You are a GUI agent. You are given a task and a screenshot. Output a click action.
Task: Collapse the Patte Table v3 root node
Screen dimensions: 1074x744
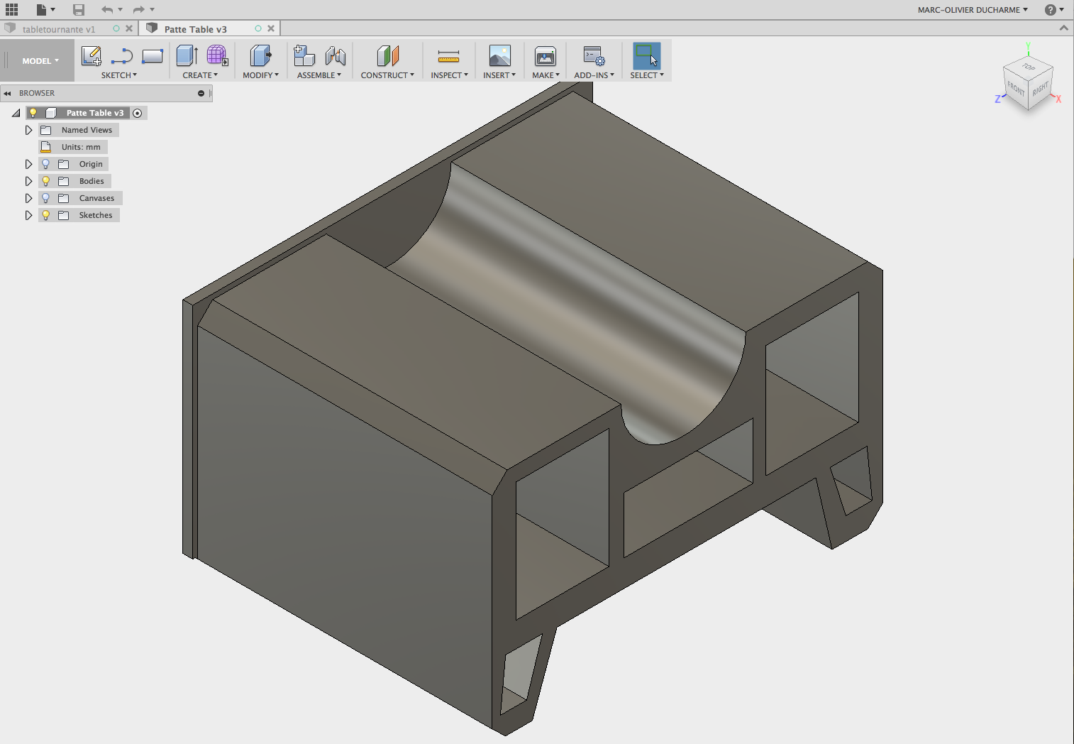16,113
